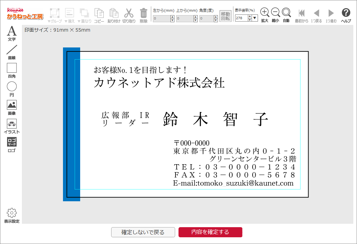
Task: Decrease 左から(mm) with its down arrow
Action: [172, 20]
